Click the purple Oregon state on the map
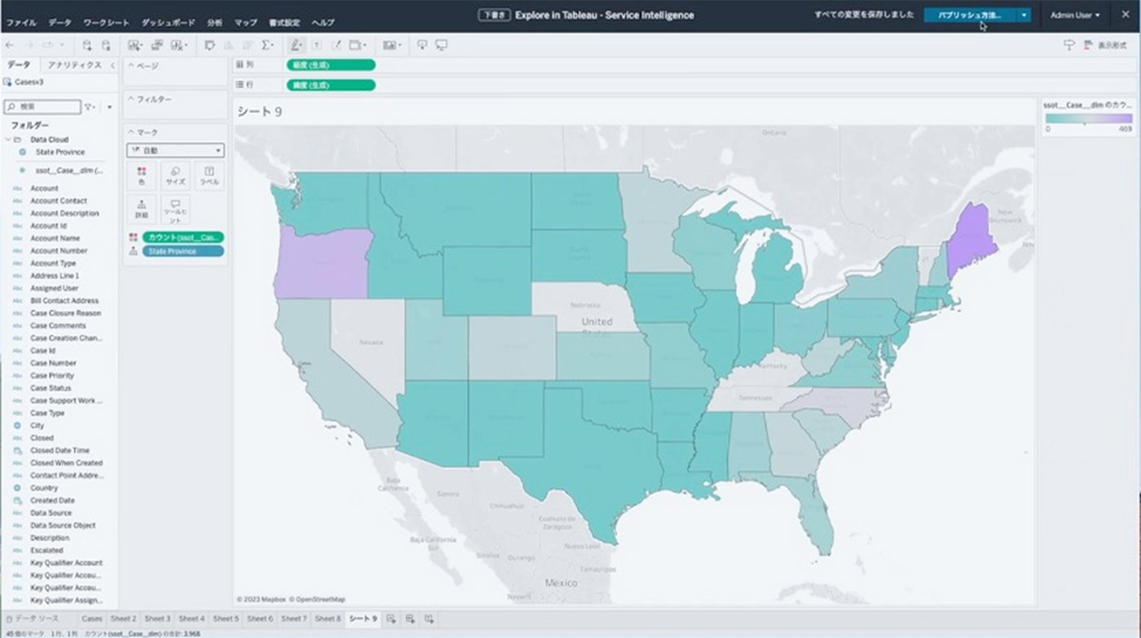Screen dimensions: 1141x638 coord(321,262)
